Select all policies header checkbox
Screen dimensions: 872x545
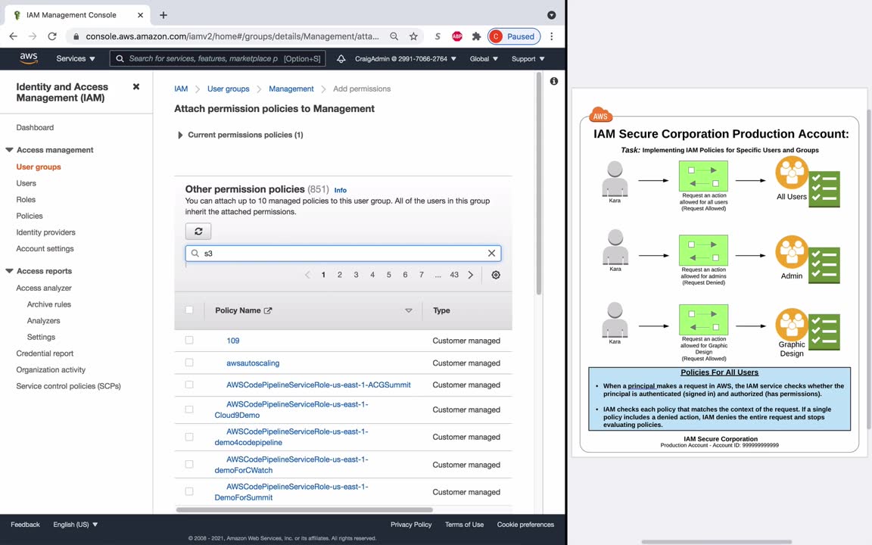point(189,310)
